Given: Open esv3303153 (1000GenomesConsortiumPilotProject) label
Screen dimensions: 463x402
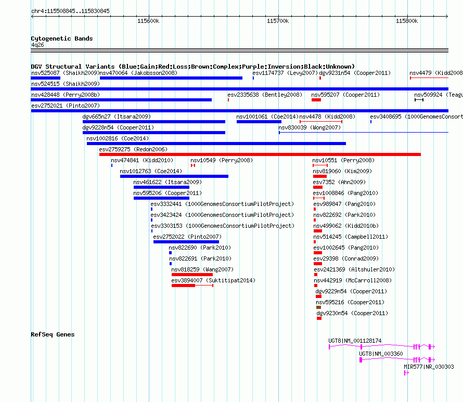Looking at the screenshot, I should 223,226.
